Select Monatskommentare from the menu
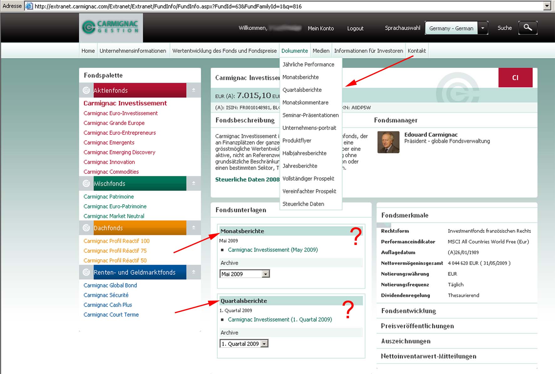The height and width of the screenshot is (374, 555). tap(305, 102)
